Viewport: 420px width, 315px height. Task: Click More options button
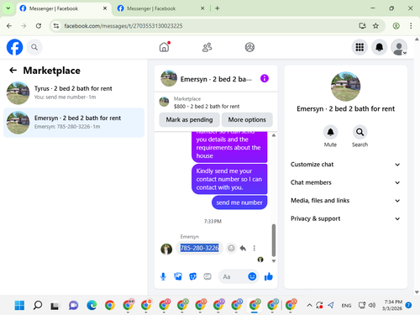point(247,119)
